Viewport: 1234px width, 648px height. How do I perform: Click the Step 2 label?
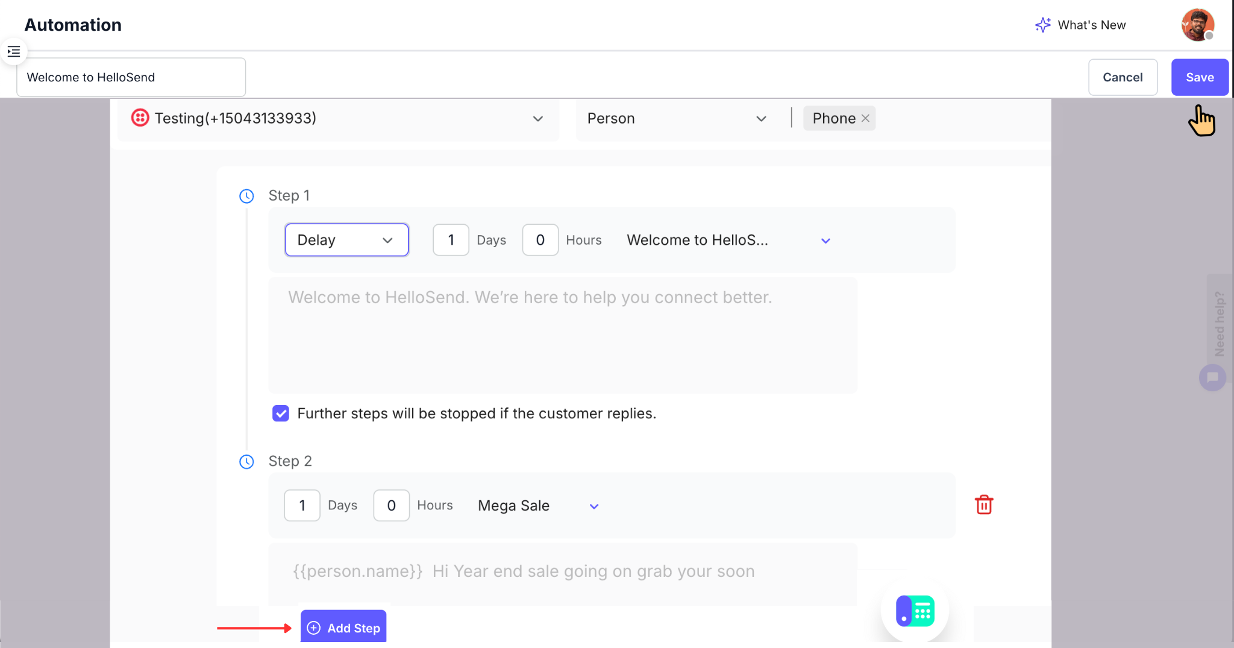click(x=290, y=462)
